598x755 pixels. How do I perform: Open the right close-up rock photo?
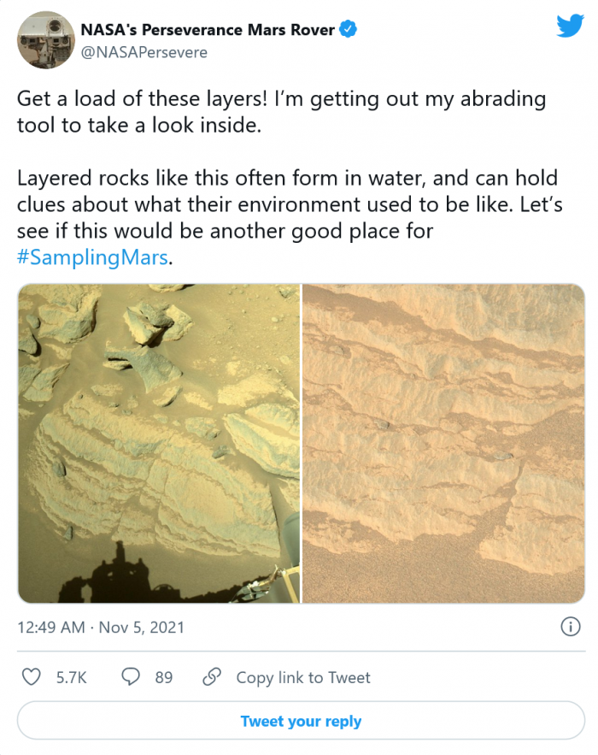[x=443, y=443]
